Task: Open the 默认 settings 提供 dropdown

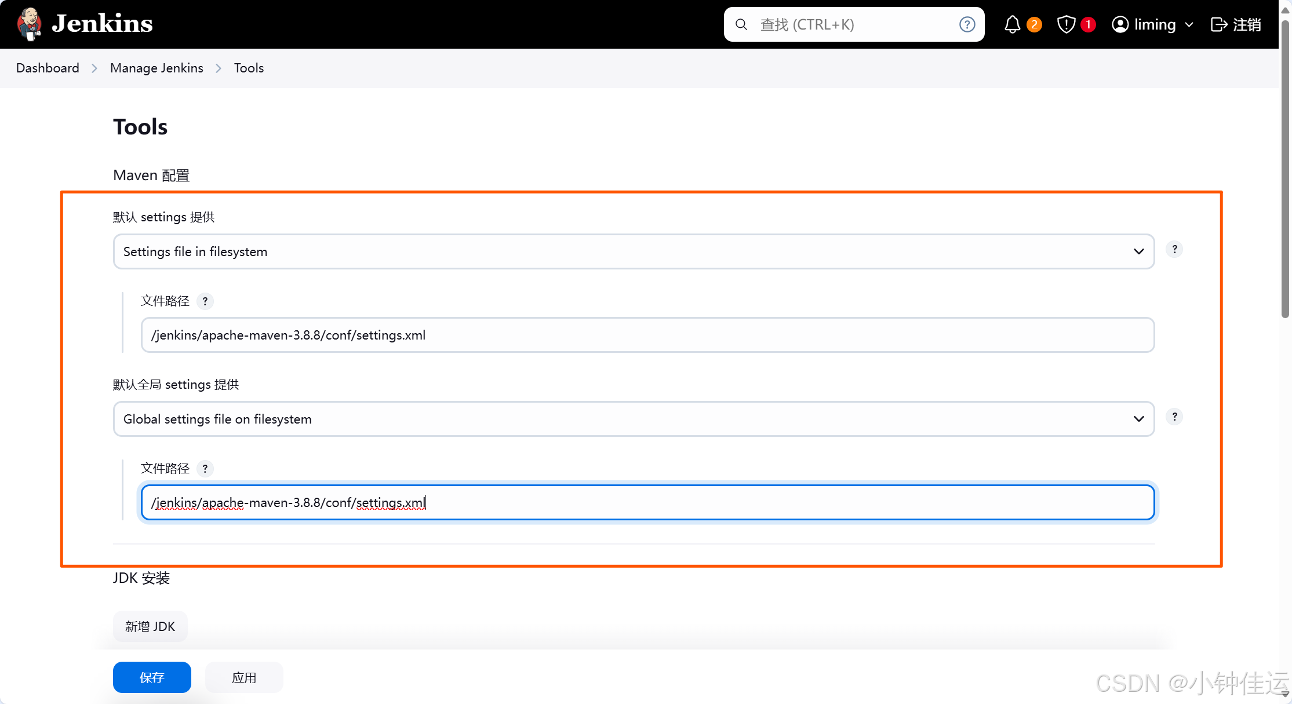Action: 634,251
